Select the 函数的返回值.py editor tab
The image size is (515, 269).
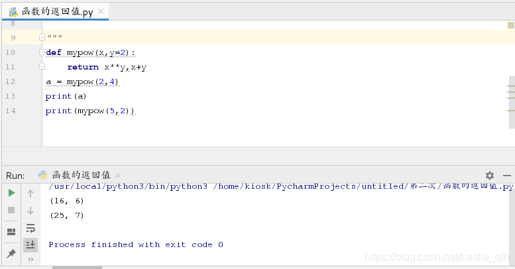[x=55, y=12]
